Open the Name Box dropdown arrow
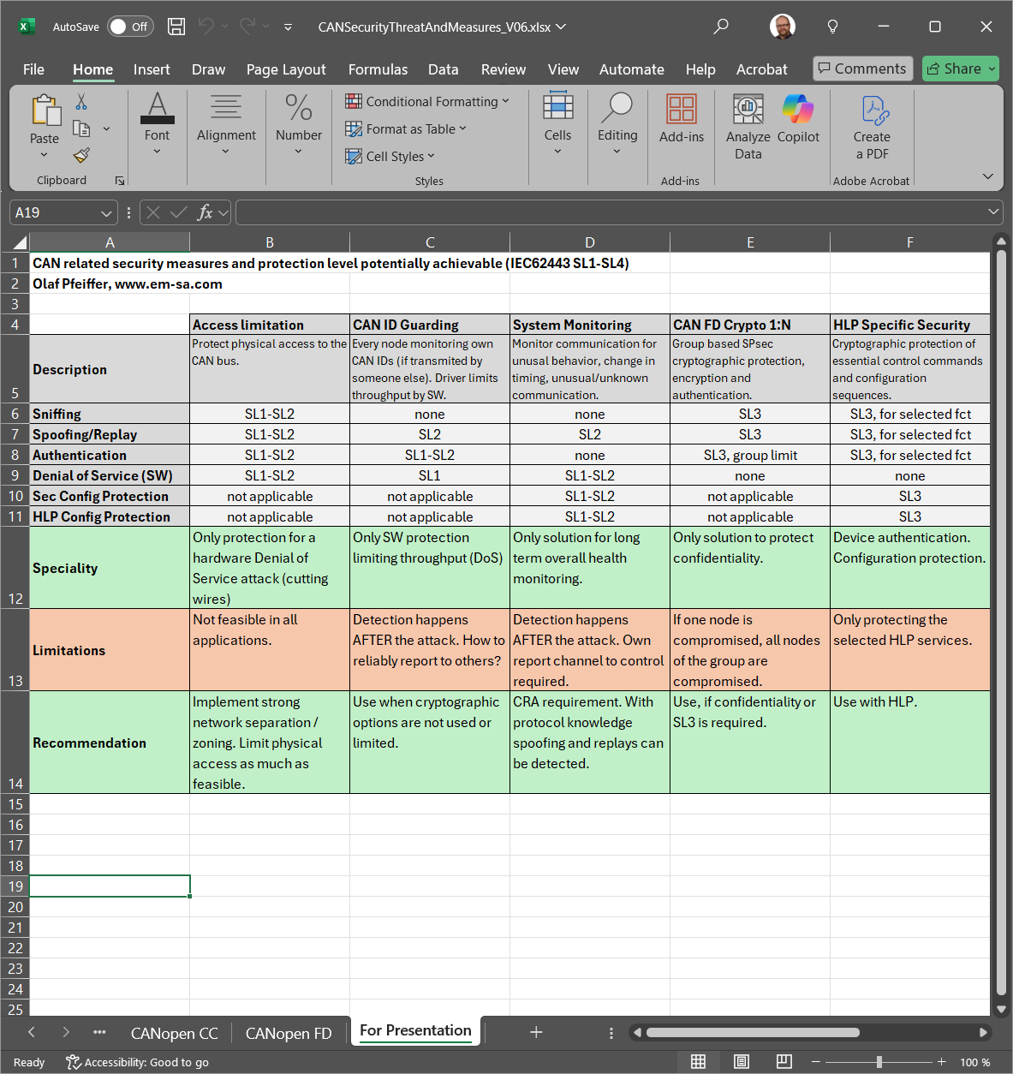Screen dimensions: 1013x1074 coord(106,213)
